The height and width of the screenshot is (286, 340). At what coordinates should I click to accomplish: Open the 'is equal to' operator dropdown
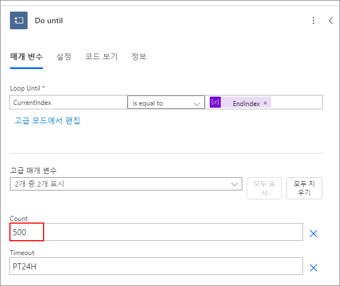pos(166,102)
